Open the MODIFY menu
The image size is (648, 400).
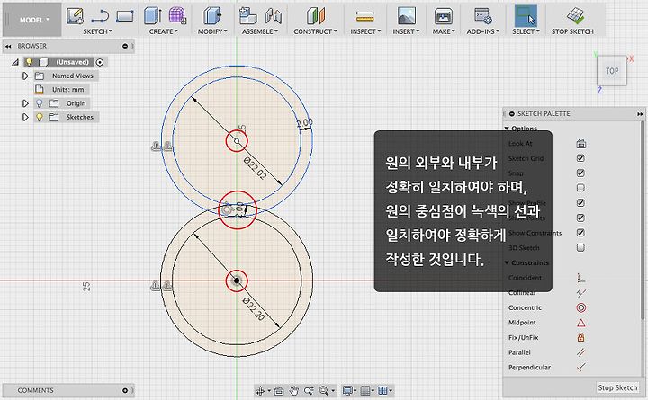[x=212, y=31]
